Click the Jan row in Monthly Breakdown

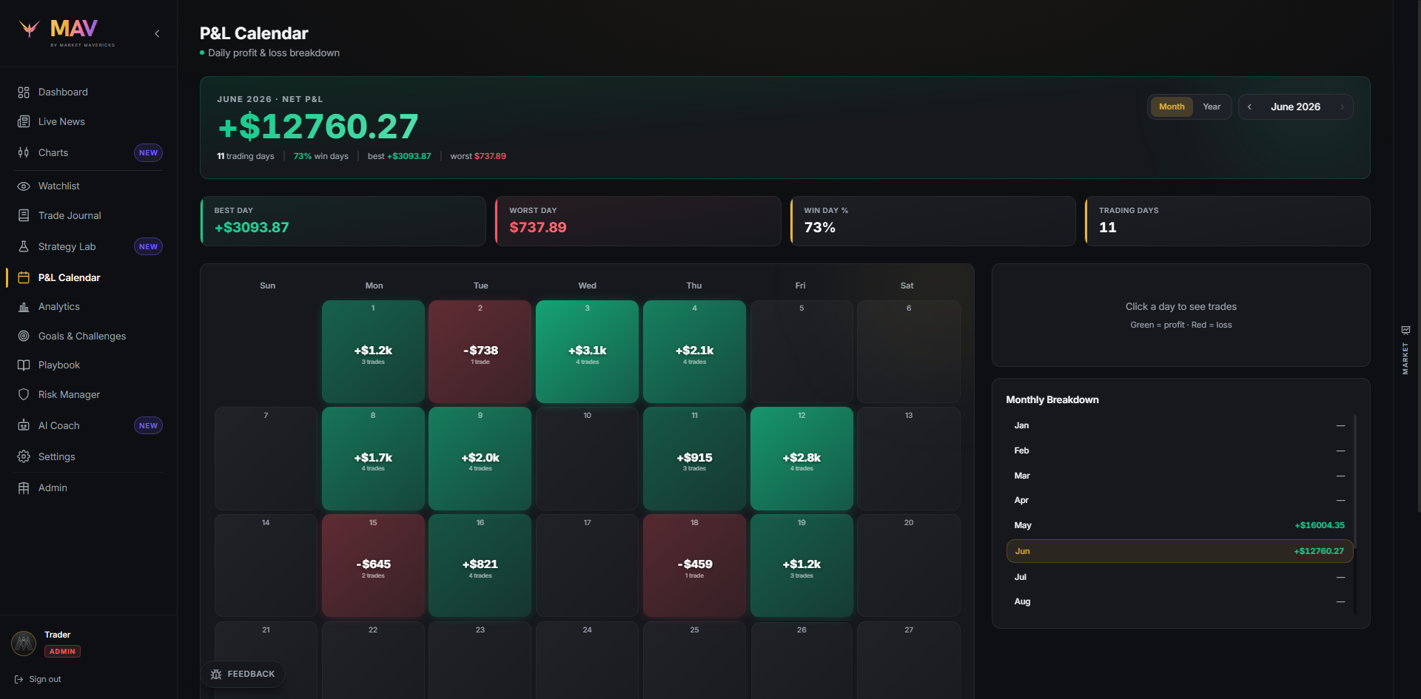1180,425
